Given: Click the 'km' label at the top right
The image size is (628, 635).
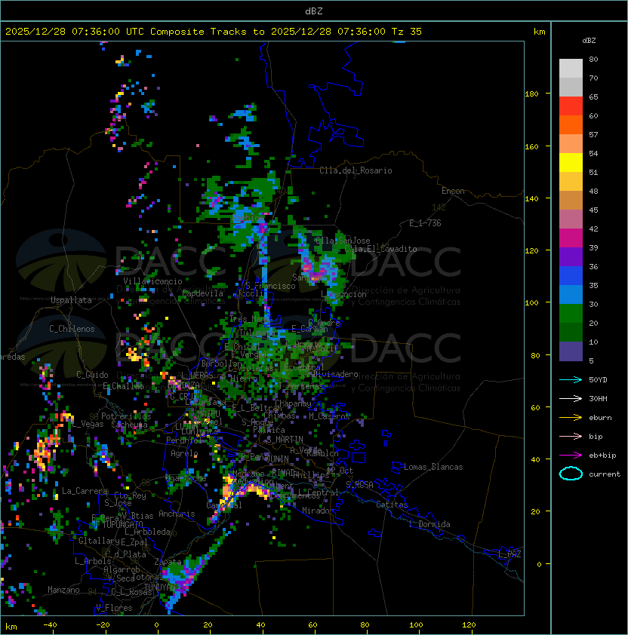Looking at the screenshot, I should pos(539,32).
